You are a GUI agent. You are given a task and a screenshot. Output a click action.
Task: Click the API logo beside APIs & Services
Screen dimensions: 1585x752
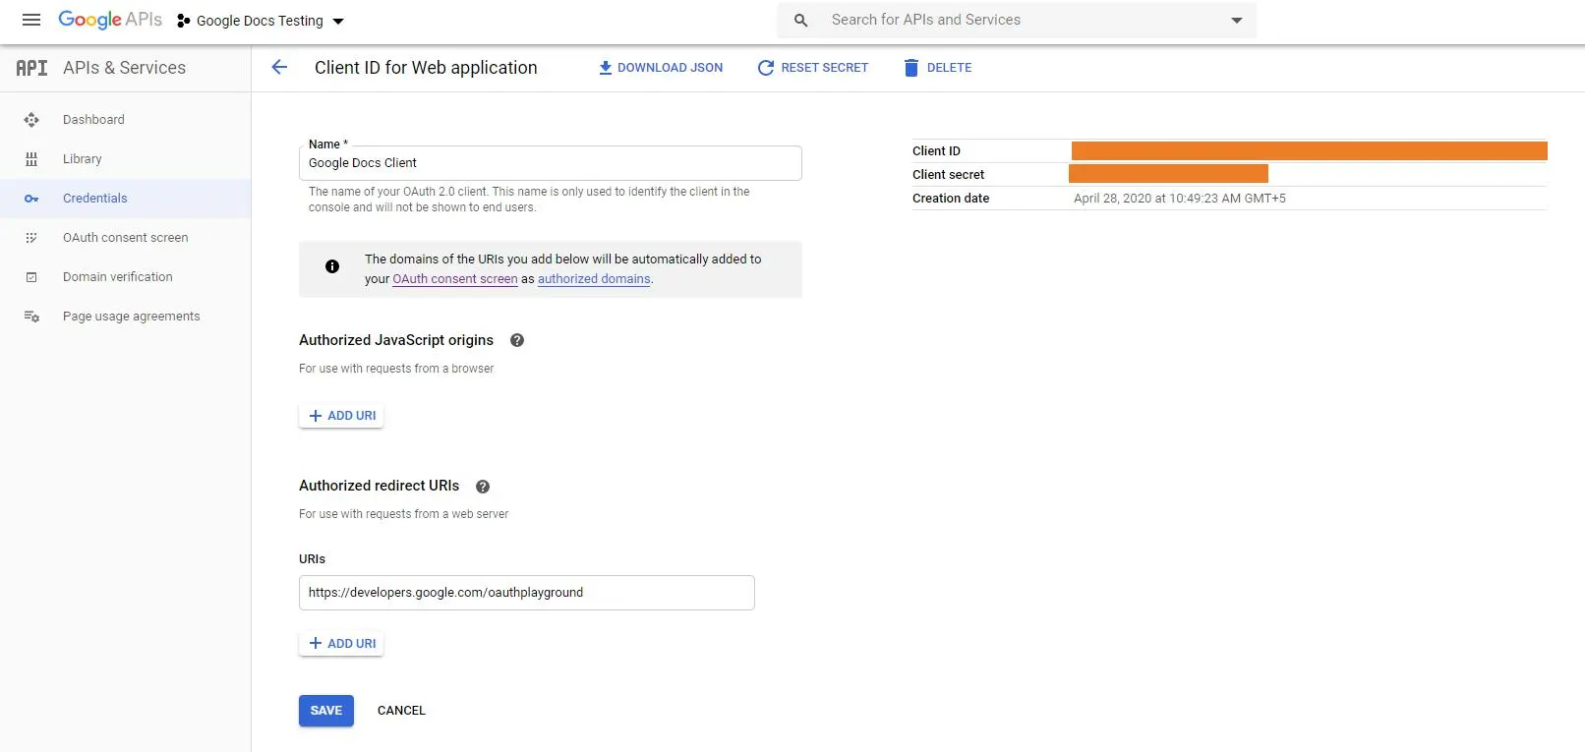click(31, 68)
